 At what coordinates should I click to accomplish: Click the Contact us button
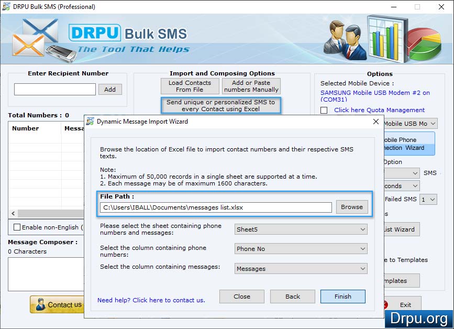[x=57, y=304]
